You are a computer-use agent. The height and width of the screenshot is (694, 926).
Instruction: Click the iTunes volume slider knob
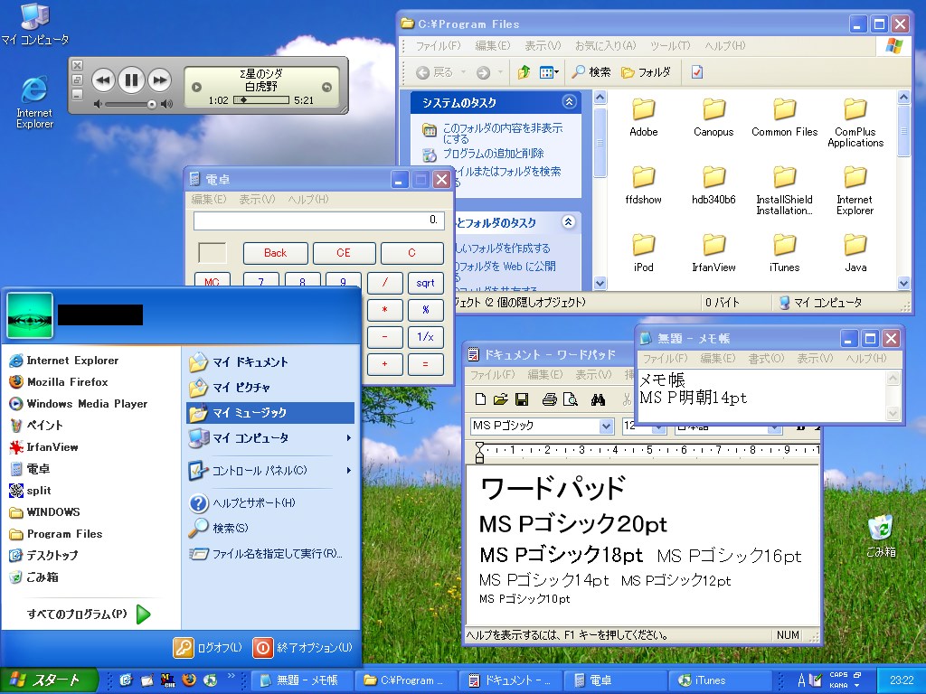pyautogui.click(x=152, y=105)
